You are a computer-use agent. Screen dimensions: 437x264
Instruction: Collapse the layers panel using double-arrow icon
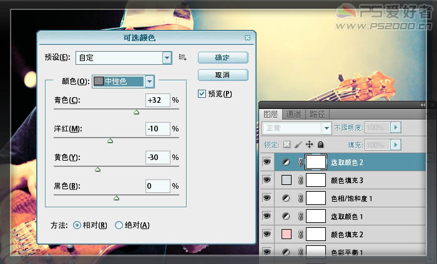click(423, 105)
